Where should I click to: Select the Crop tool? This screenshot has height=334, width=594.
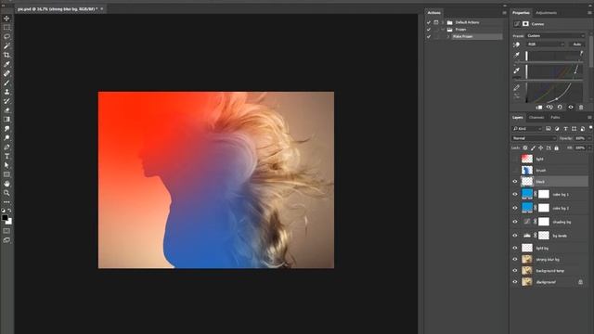6,55
